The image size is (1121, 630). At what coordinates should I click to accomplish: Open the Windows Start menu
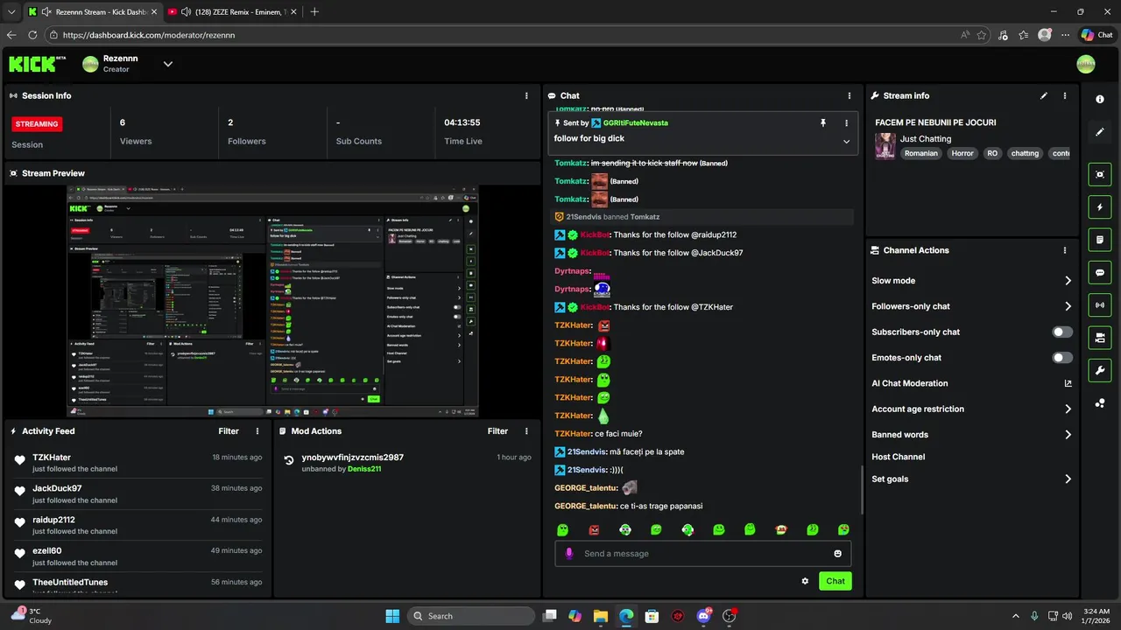pos(392,616)
